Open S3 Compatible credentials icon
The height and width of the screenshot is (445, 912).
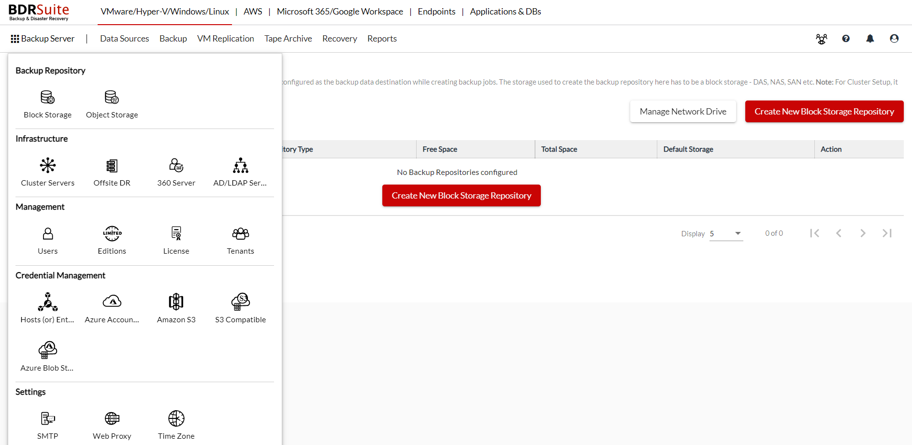point(240,302)
